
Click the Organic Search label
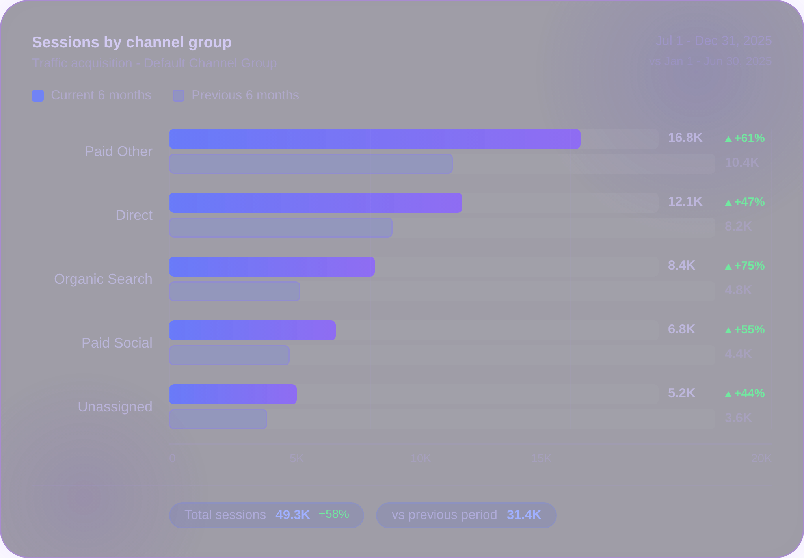[x=103, y=279]
